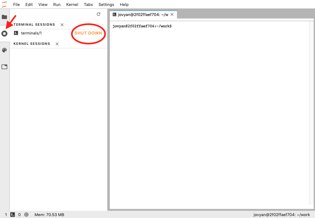Open the Kernel menu
This screenshot has width=315, height=218.
tap(72, 4)
